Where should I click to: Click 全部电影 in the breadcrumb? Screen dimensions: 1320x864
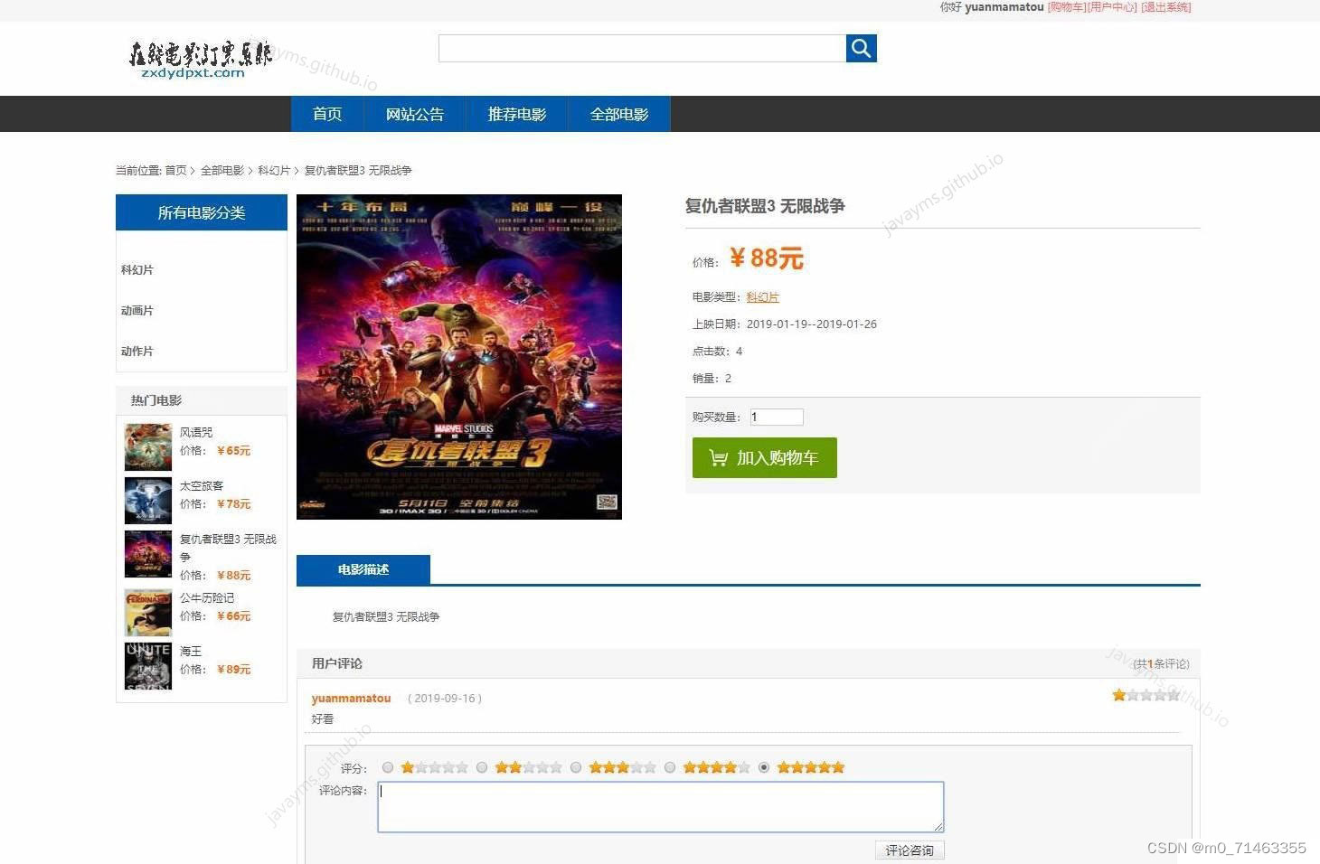coord(222,170)
